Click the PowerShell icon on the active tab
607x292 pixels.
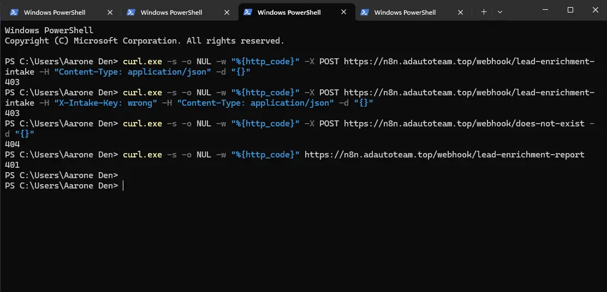coord(248,13)
